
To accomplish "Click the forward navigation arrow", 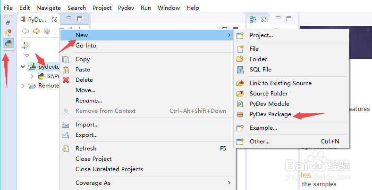I will coord(36,31).
